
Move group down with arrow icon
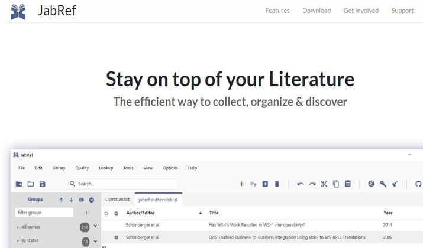(x=71, y=200)
